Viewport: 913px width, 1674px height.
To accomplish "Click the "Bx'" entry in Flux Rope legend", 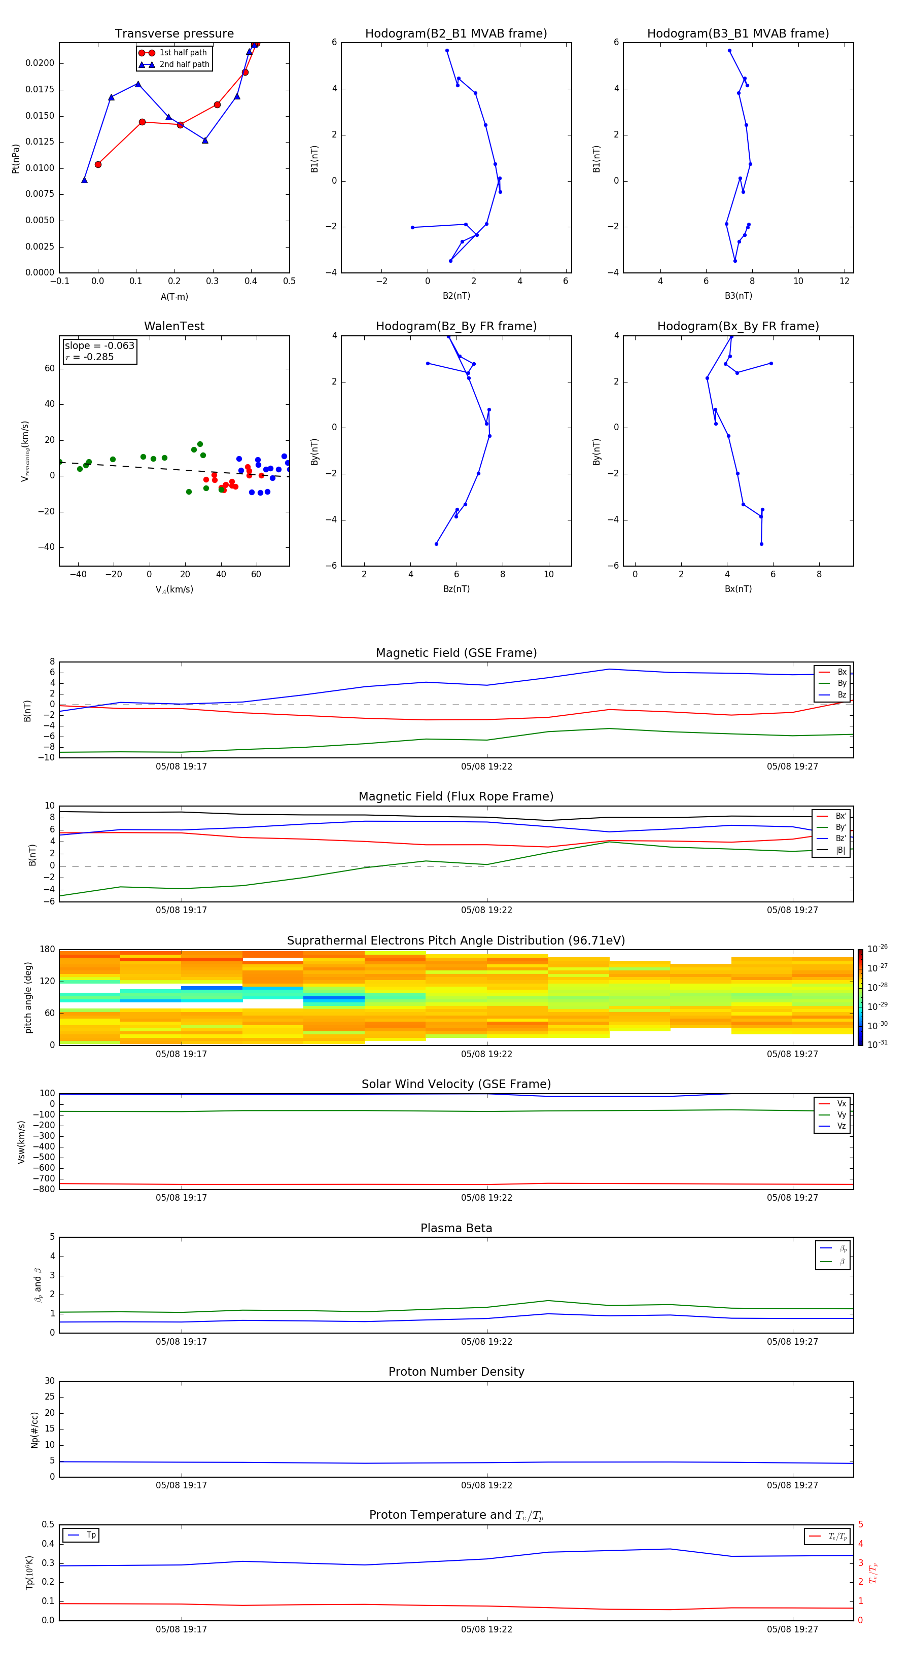I will coord(831,816).
